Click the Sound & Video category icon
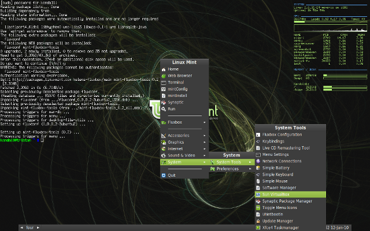370x231 pixels. (x=164, y=155)
